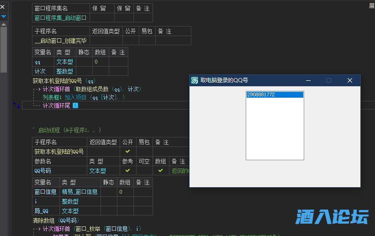Toggle the 参考 checkmark for QQ号码 parameter
This screenshot has height=236, width=375.
pos(128,171)
